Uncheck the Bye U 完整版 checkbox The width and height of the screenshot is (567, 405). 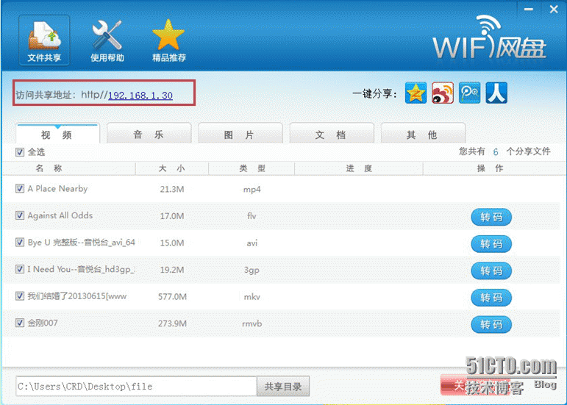20,242
